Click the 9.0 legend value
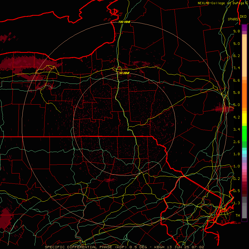 coord(237,44)
